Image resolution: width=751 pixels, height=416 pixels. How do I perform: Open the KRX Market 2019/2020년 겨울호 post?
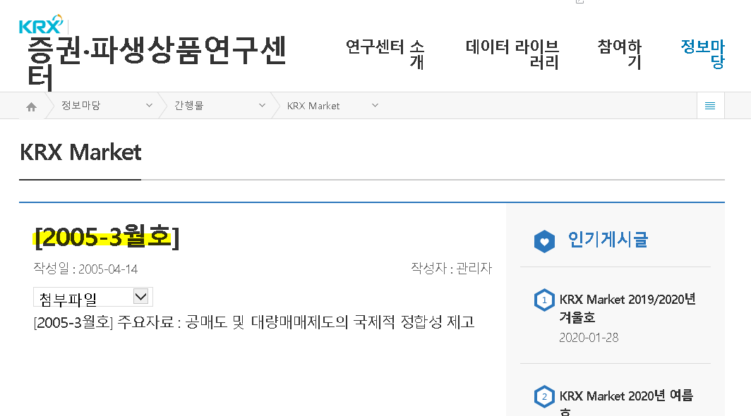[627, 308]
